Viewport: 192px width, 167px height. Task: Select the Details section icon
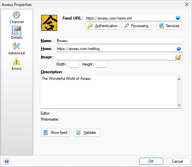17,30
